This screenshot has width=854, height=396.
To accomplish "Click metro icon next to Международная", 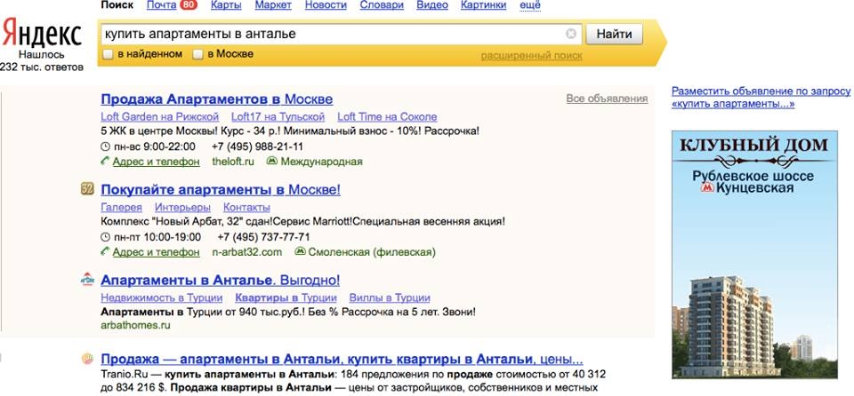I will pyautogui.click(x=273, y=162).
